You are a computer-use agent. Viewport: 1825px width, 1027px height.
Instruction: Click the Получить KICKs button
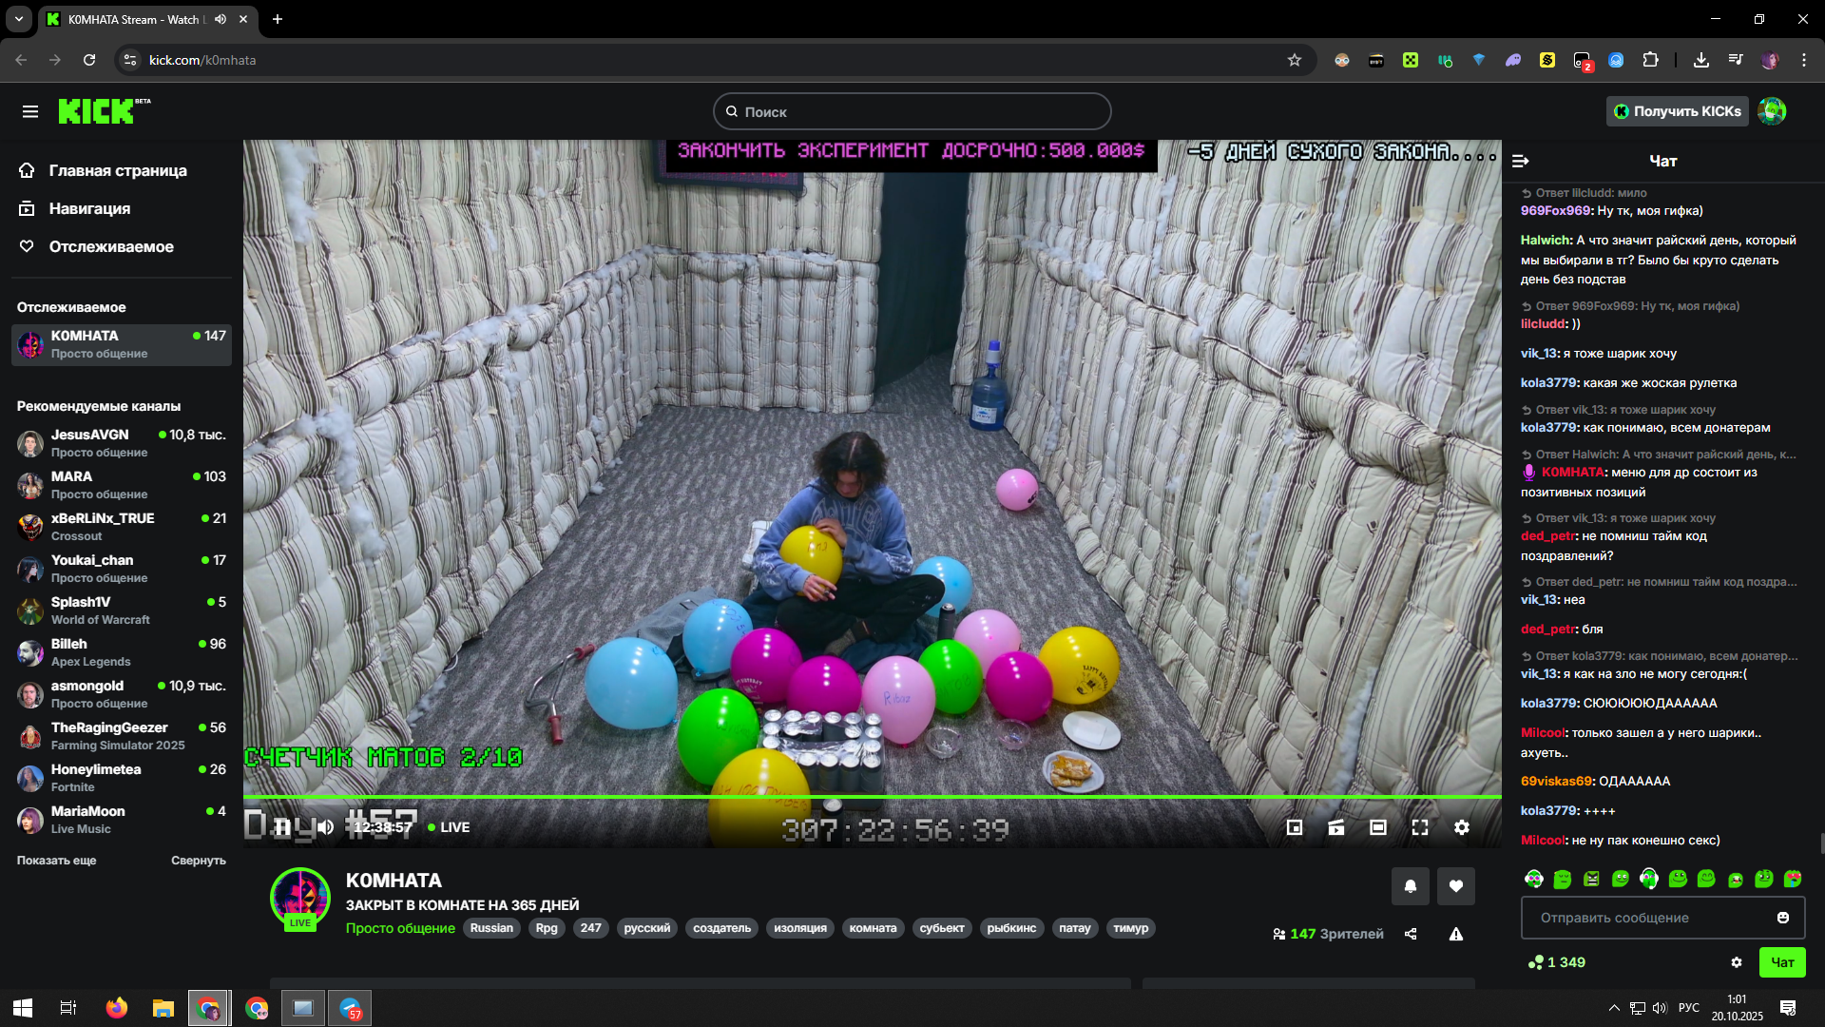tap(1678, 111)
